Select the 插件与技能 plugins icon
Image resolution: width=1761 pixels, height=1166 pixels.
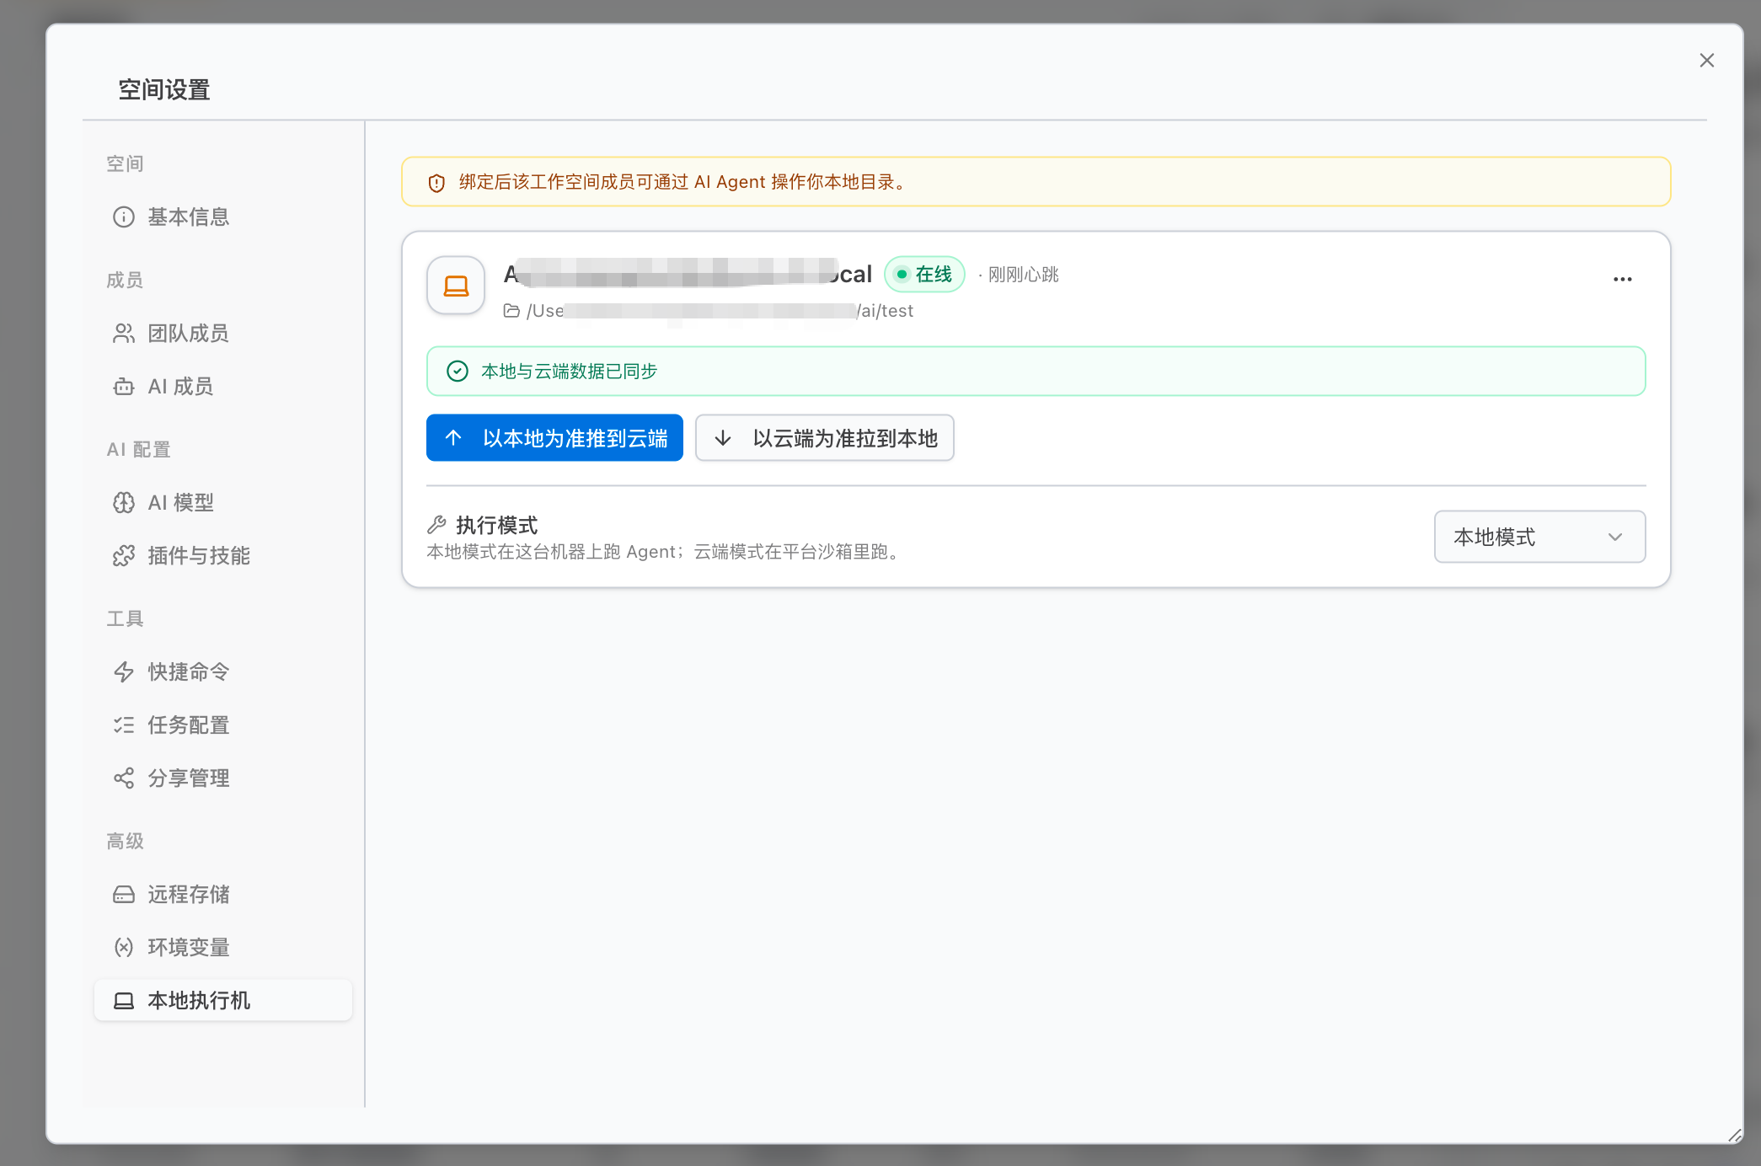point(125,555)
